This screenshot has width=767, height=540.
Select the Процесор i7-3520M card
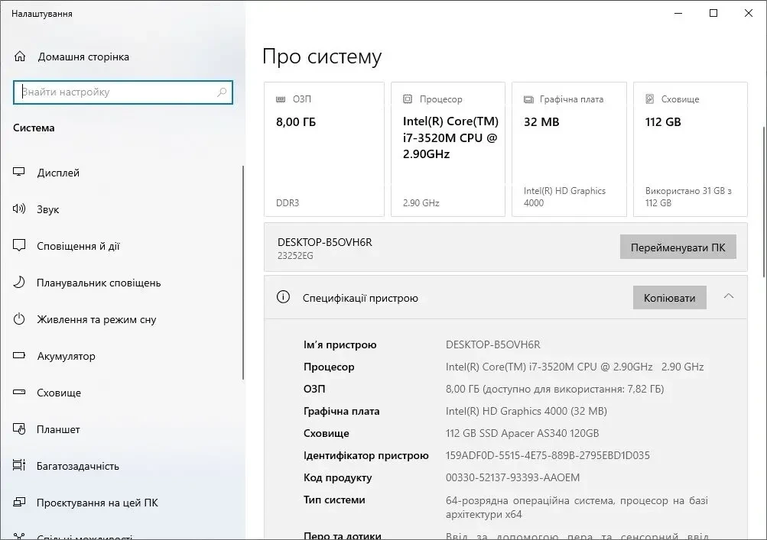(447, 149)
